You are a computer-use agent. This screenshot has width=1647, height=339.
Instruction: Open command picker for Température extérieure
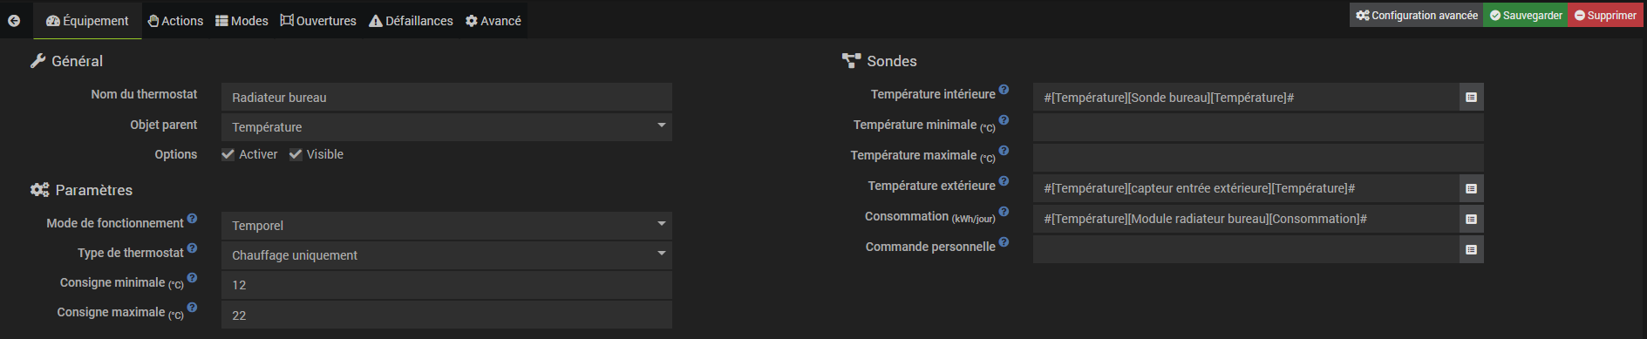1471,188
